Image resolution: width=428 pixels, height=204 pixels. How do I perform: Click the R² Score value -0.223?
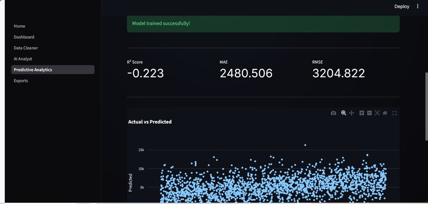pyautogui.click(x=145, y=73)
